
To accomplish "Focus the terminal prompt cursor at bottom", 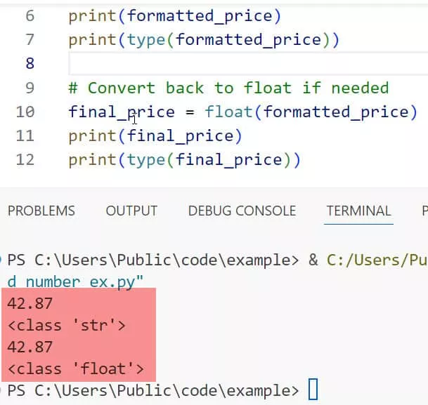I will pos(313,390).
